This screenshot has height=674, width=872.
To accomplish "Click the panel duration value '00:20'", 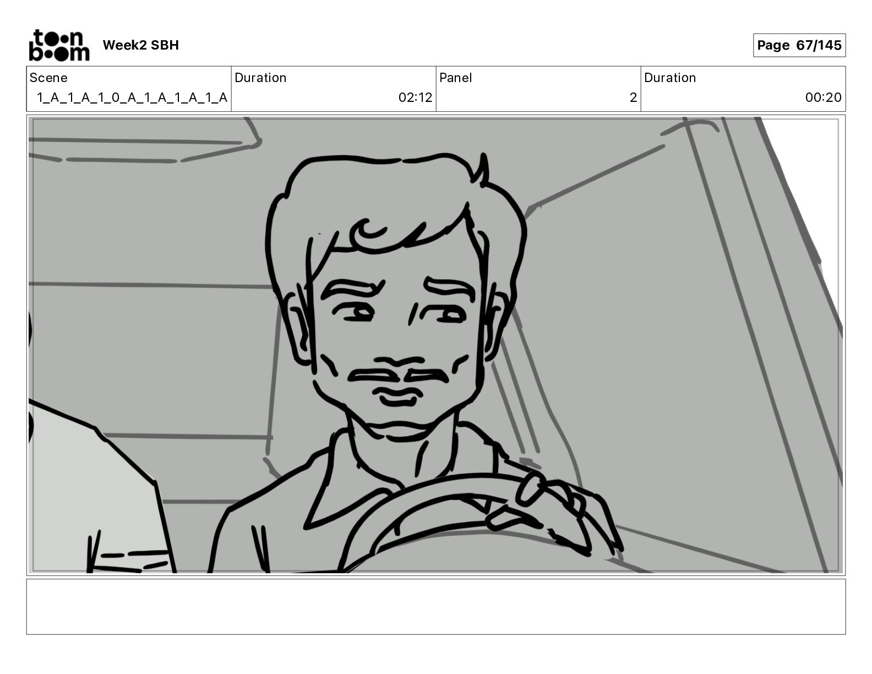I will tap(823, 97).
